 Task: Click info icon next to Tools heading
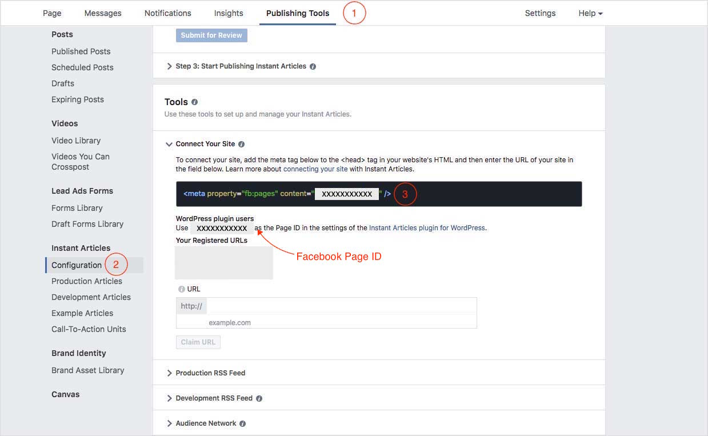(x=195, y=102)
